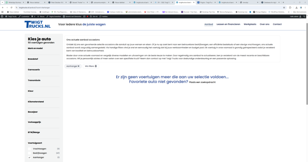Open the Color Picker bookmark
This screenshot has width=308, height=162.
click(x=152, y=12)
